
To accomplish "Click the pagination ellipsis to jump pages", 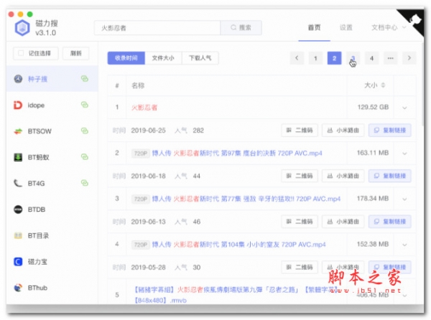I will (390, 58).
